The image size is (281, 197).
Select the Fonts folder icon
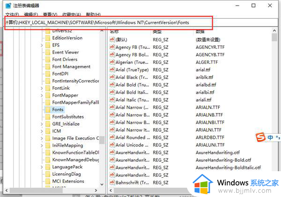pos(48,110)
